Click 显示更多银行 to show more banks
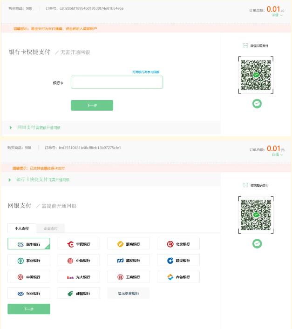292x329 pixels. 129,294
